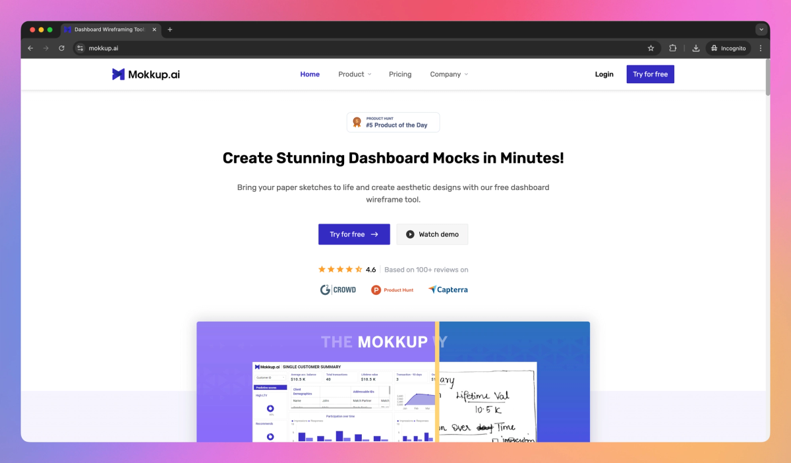Reload the page with the refresh icon
The image size is (791, 463).
(62, 48)
